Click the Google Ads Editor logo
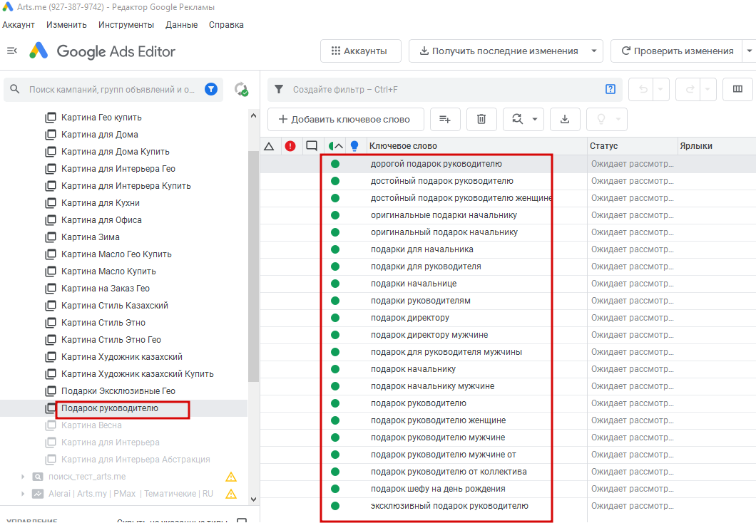The width and height of the screenshot is (756, 523). (x=39, y=51)
